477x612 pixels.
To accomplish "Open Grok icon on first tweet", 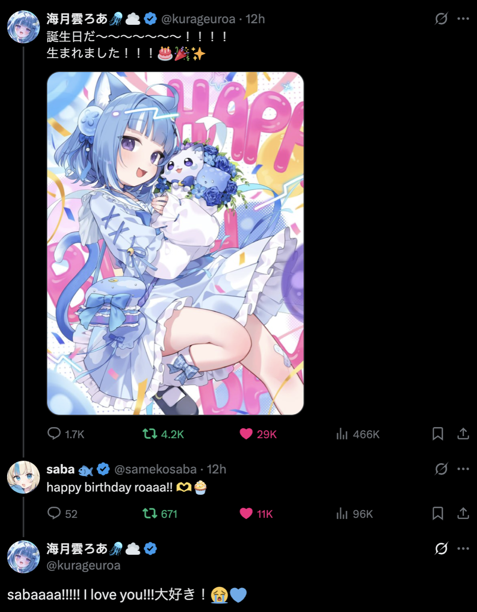I will tap(441, 19).
